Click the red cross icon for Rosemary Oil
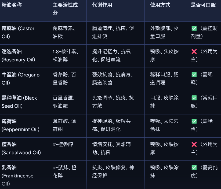The width and height of the screenshot is (221, 189). (x=194, y=52)
